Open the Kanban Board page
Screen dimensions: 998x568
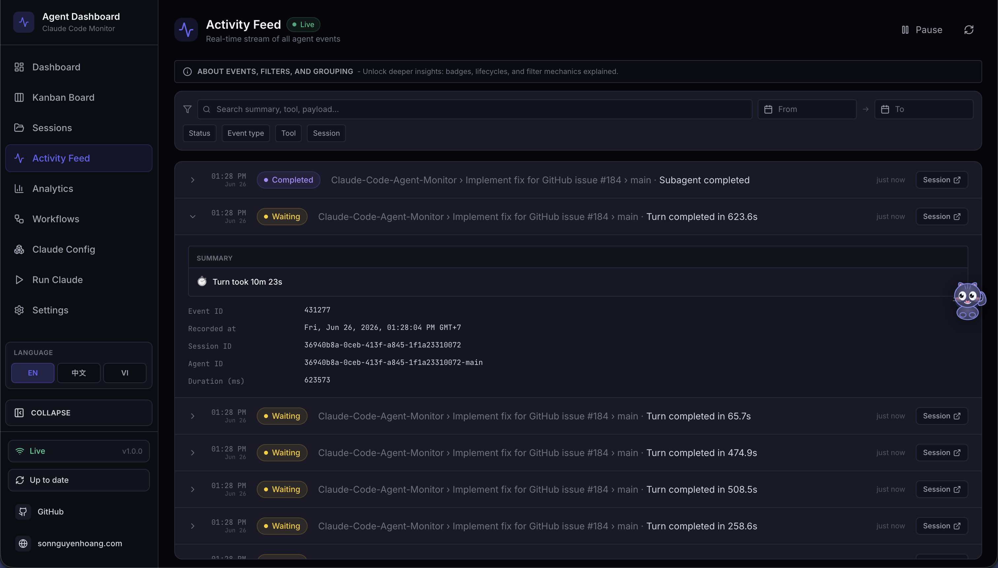(79, 97)
